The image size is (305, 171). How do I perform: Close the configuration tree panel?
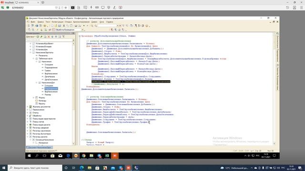(73, 33)
